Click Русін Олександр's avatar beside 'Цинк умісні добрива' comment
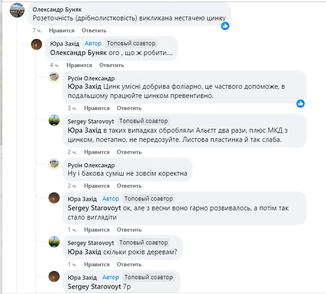 coord(54,77)
